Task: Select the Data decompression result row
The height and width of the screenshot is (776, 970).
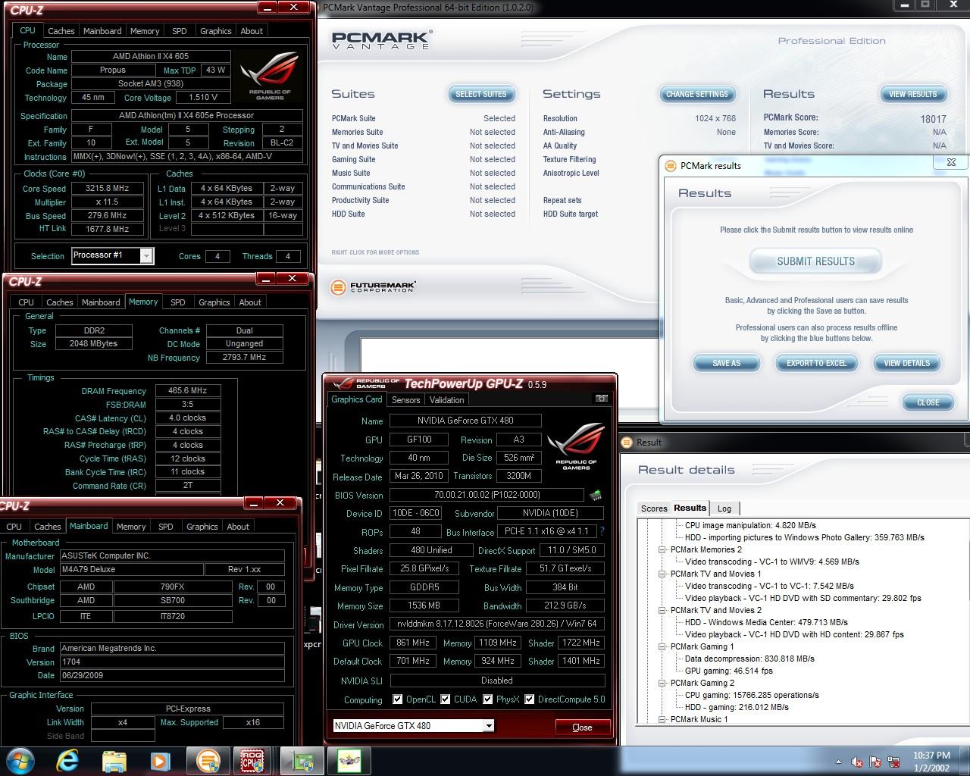Action: coord(749,659)
